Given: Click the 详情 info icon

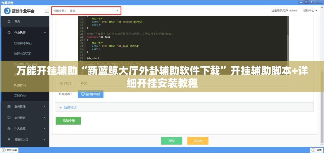Looking at the screenshot, I should pos(313,150).
